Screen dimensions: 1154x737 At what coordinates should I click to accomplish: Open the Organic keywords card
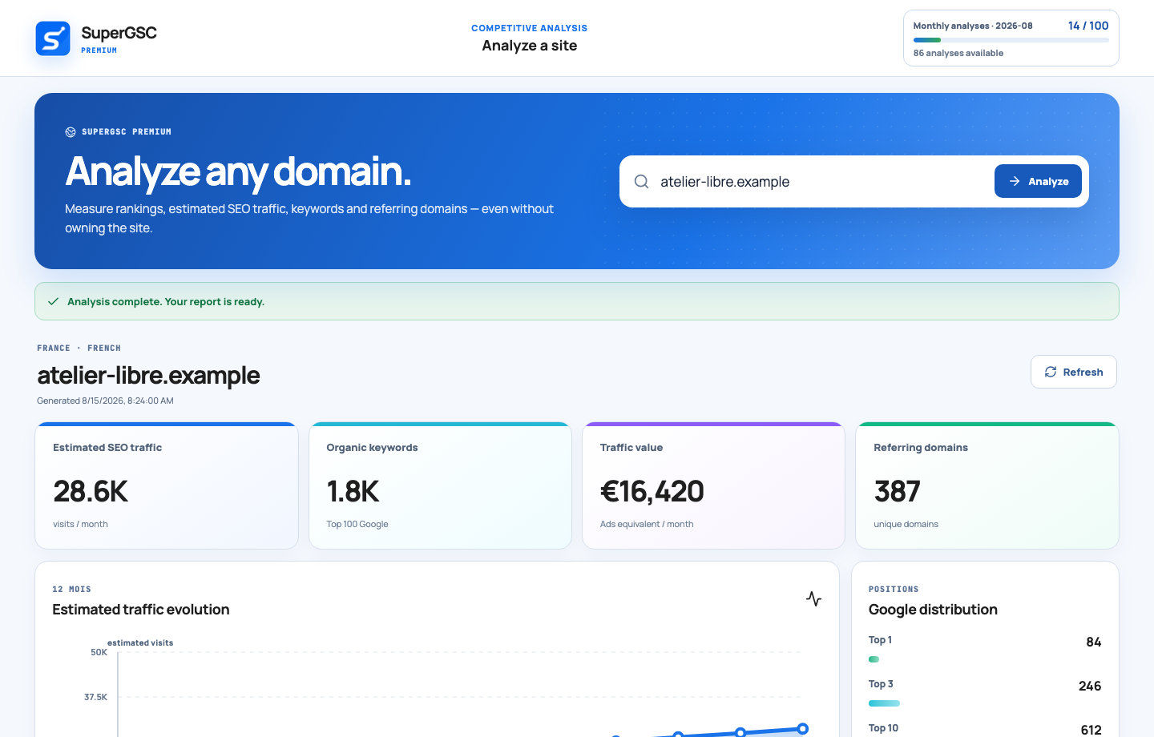440,485
